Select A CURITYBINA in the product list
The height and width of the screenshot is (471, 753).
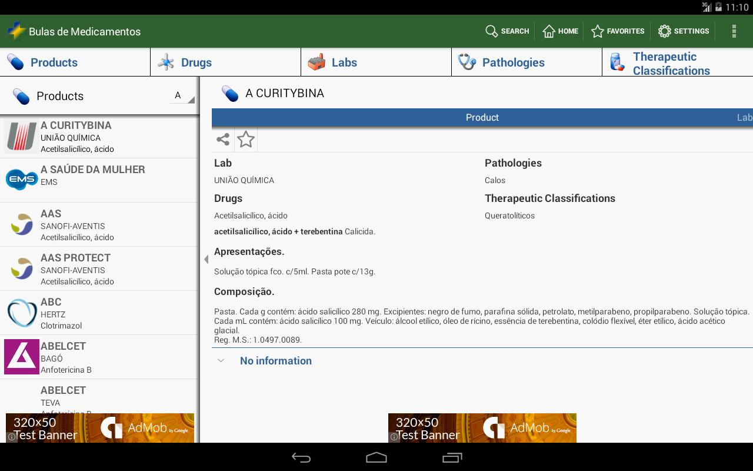(99, 136)
